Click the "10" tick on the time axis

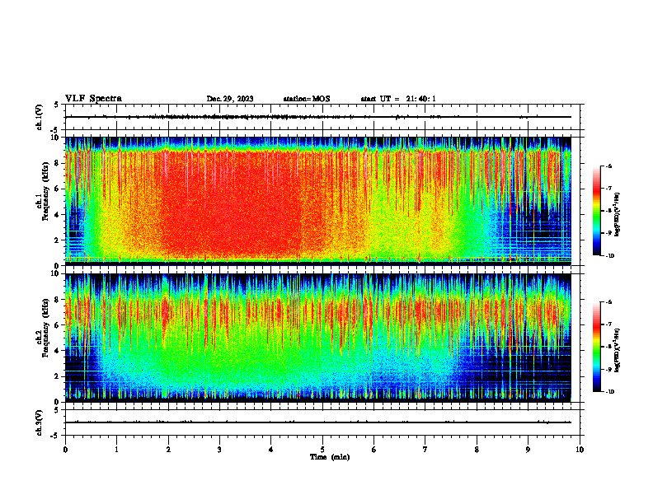580,450
